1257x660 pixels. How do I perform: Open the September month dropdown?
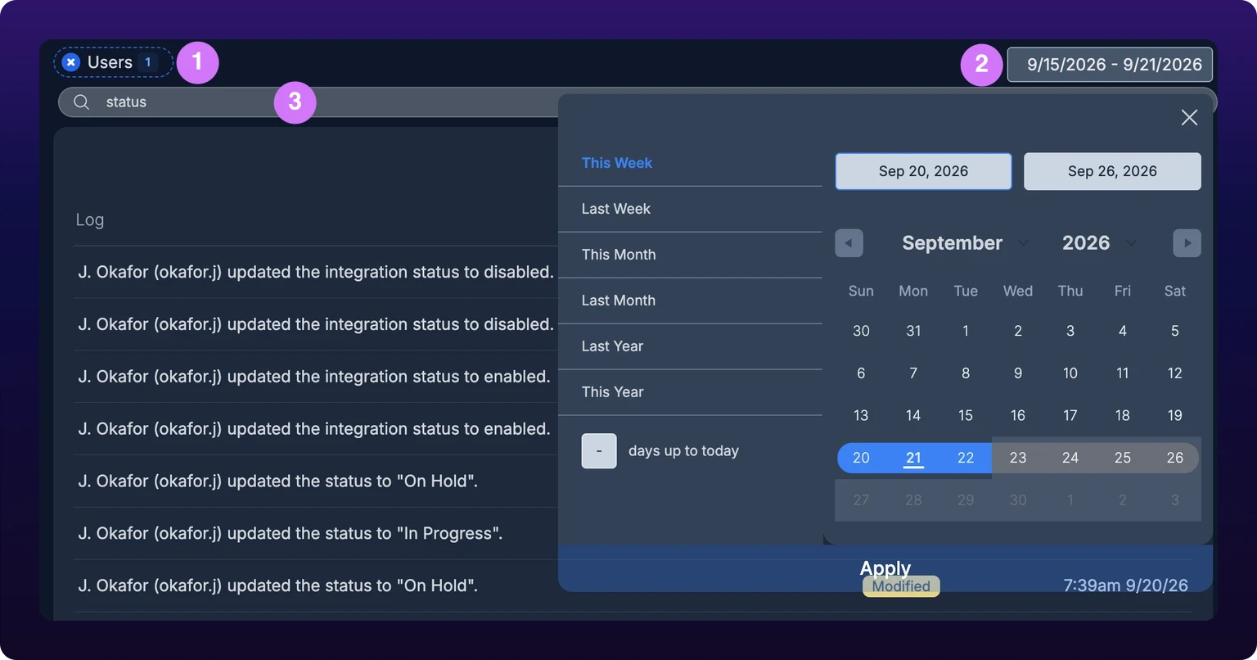965,243
